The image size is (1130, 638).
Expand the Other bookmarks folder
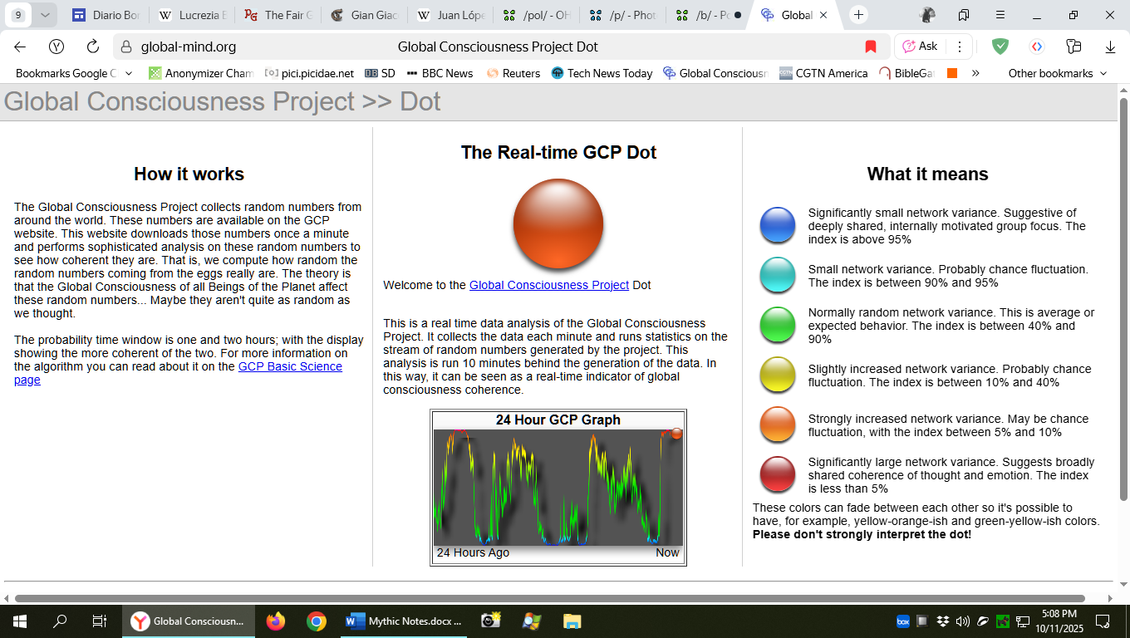pyautogui.click(x=1058, y=73)
